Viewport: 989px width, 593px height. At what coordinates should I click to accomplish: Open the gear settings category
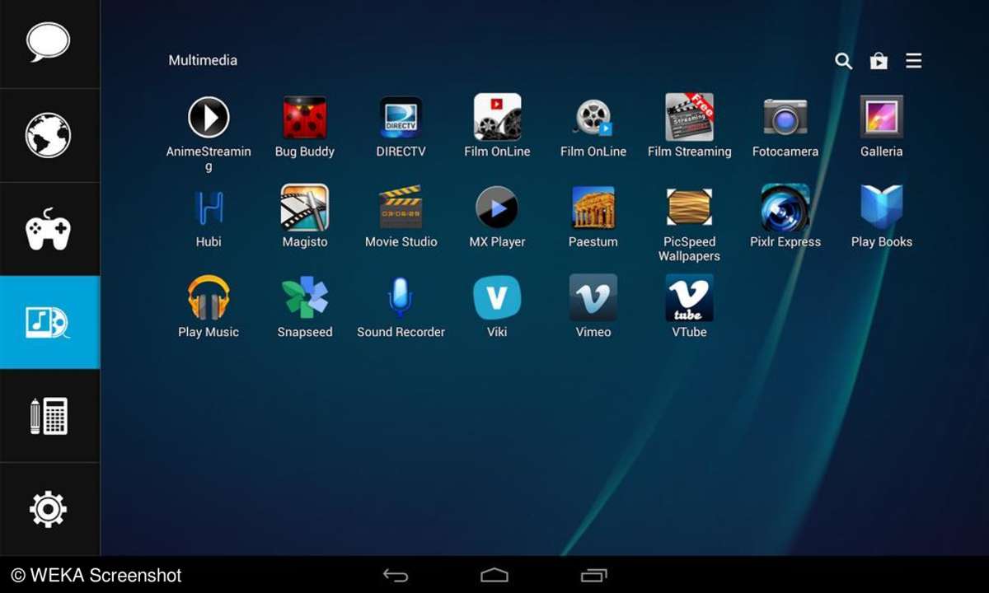click(49, 509)
